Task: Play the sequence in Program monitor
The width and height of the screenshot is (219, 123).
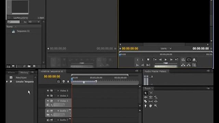Action: coord(166,60)
